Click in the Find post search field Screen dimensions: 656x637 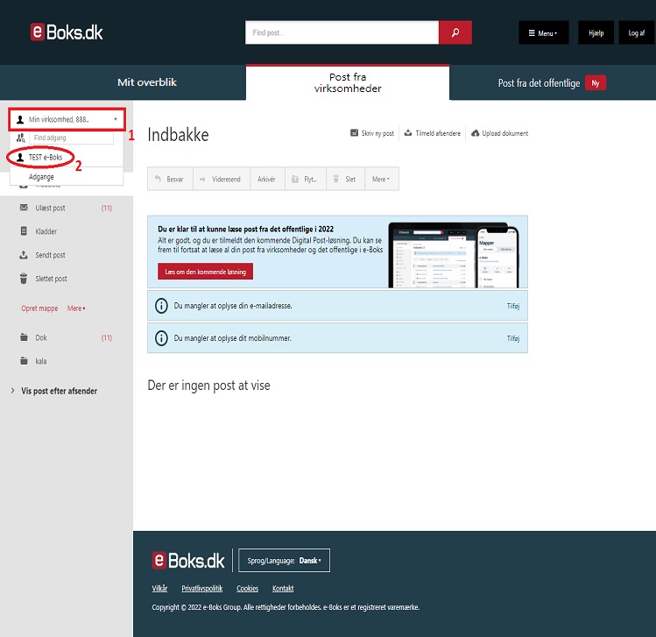(342, 32)
